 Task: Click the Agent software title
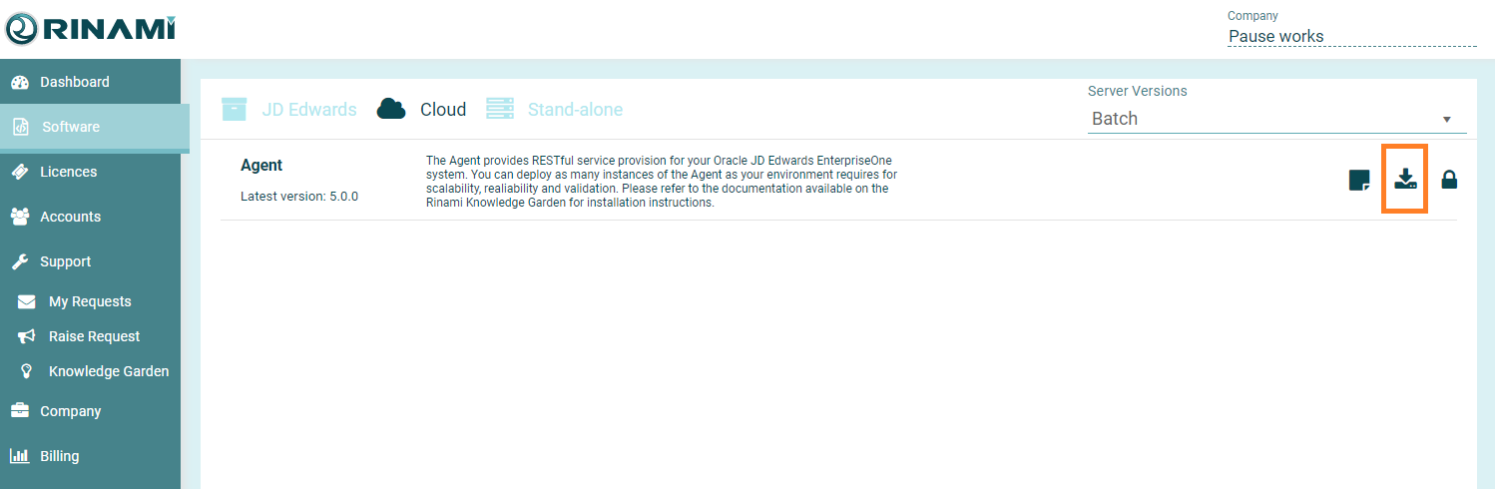(x=261, y=166)
